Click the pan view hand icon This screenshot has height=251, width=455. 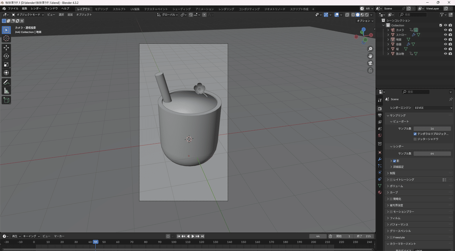pyautogui.click(x=370, y=56)
